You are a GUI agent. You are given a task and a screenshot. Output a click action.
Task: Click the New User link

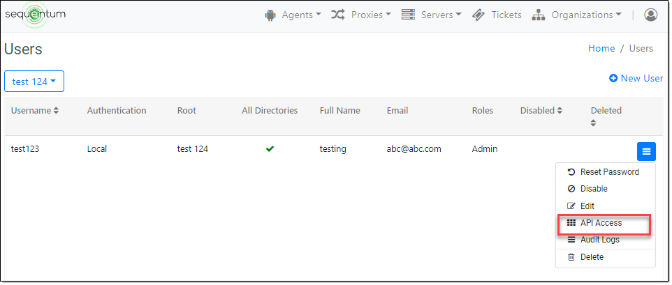click(x=636, y=78)
